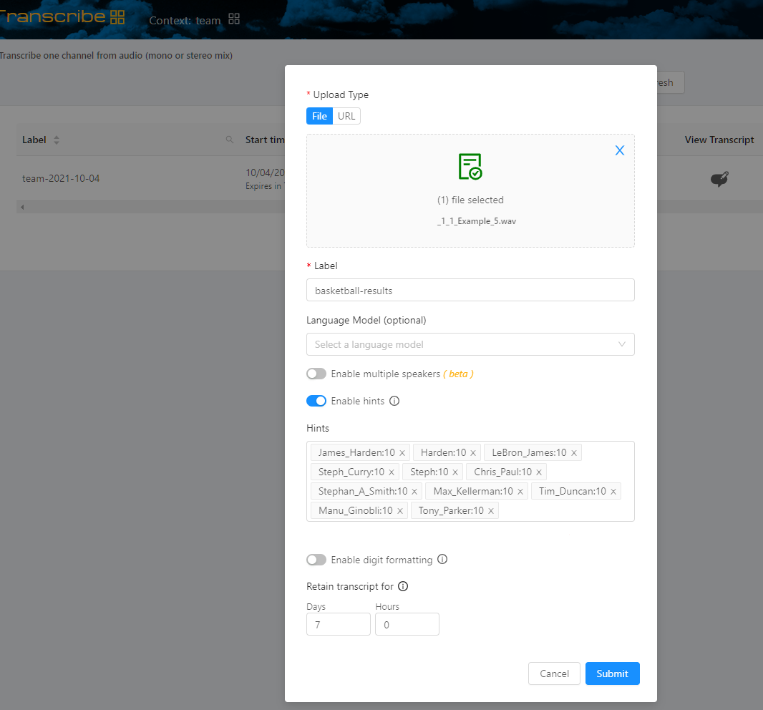Open the View Transcript speech bubble icon
The image size is (763, 710).
[x=721, y=177]
